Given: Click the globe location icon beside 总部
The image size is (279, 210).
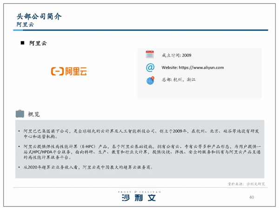Looking at the screenshot, I should (x=150, y=81).
